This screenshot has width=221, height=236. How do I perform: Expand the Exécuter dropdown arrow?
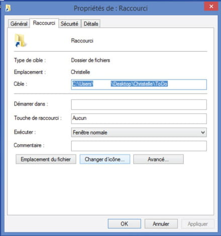pyautogui.click(x=203, y=132)
